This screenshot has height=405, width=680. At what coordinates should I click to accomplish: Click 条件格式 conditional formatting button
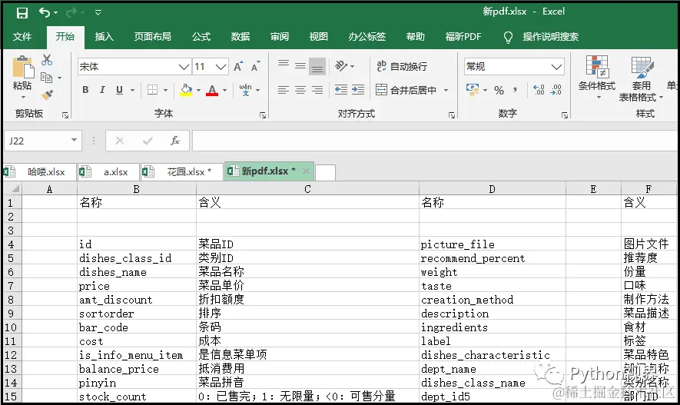pyautogui.click(x=597, y=77)
